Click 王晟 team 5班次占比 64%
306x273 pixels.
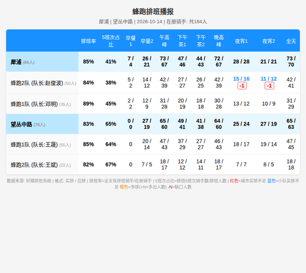coord(111,144)
